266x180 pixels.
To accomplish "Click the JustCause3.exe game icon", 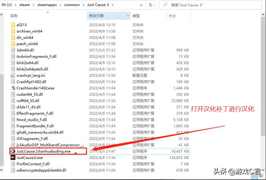I will (x=13, y=158).
